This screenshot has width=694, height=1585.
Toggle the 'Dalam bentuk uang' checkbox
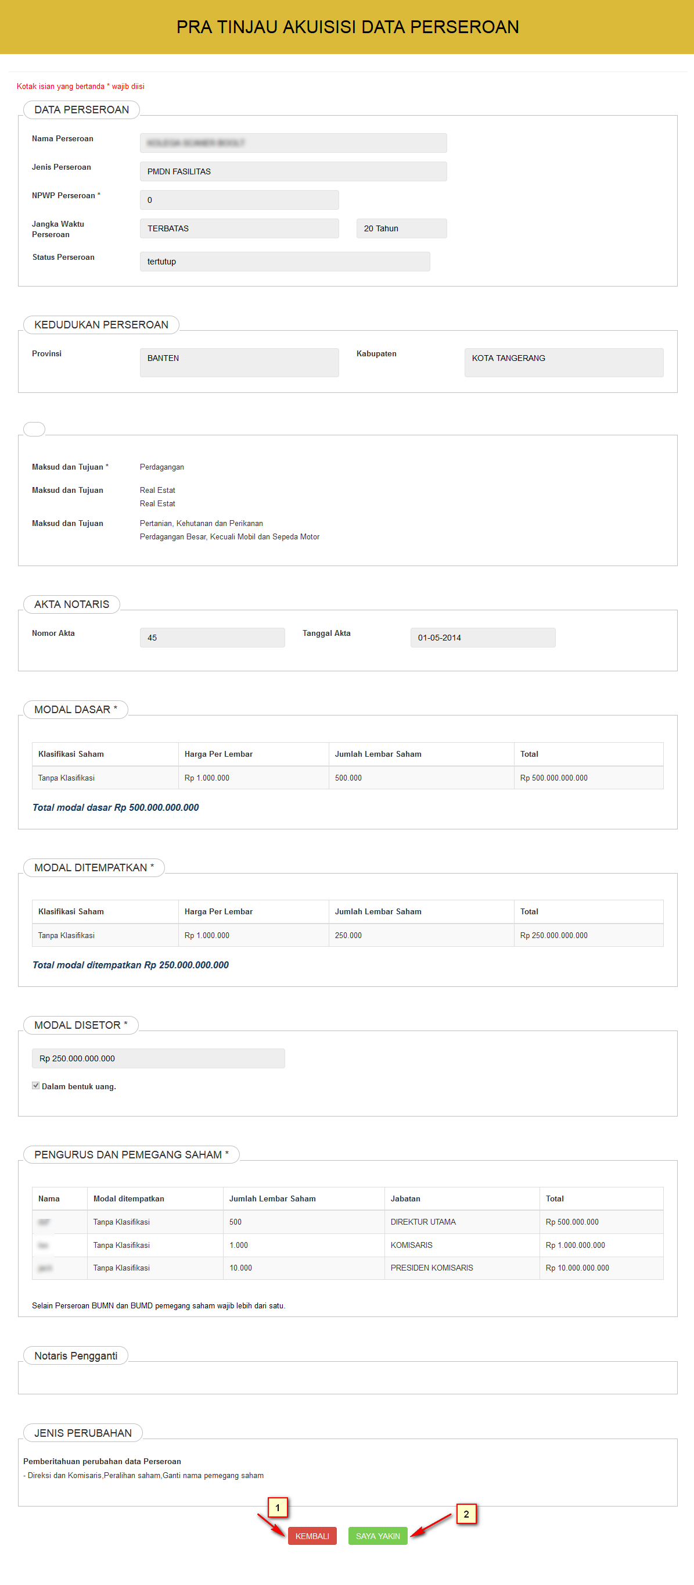point(35,1085)
